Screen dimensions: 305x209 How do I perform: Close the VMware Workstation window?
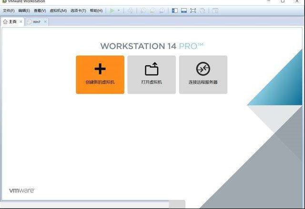coord(297,1)
